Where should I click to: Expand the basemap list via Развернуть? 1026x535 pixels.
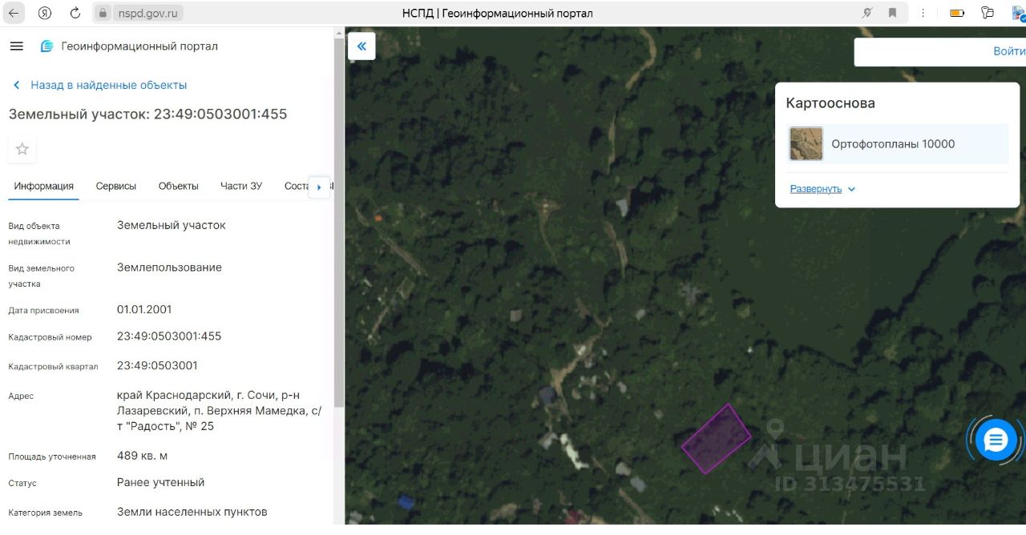[823, 189]
